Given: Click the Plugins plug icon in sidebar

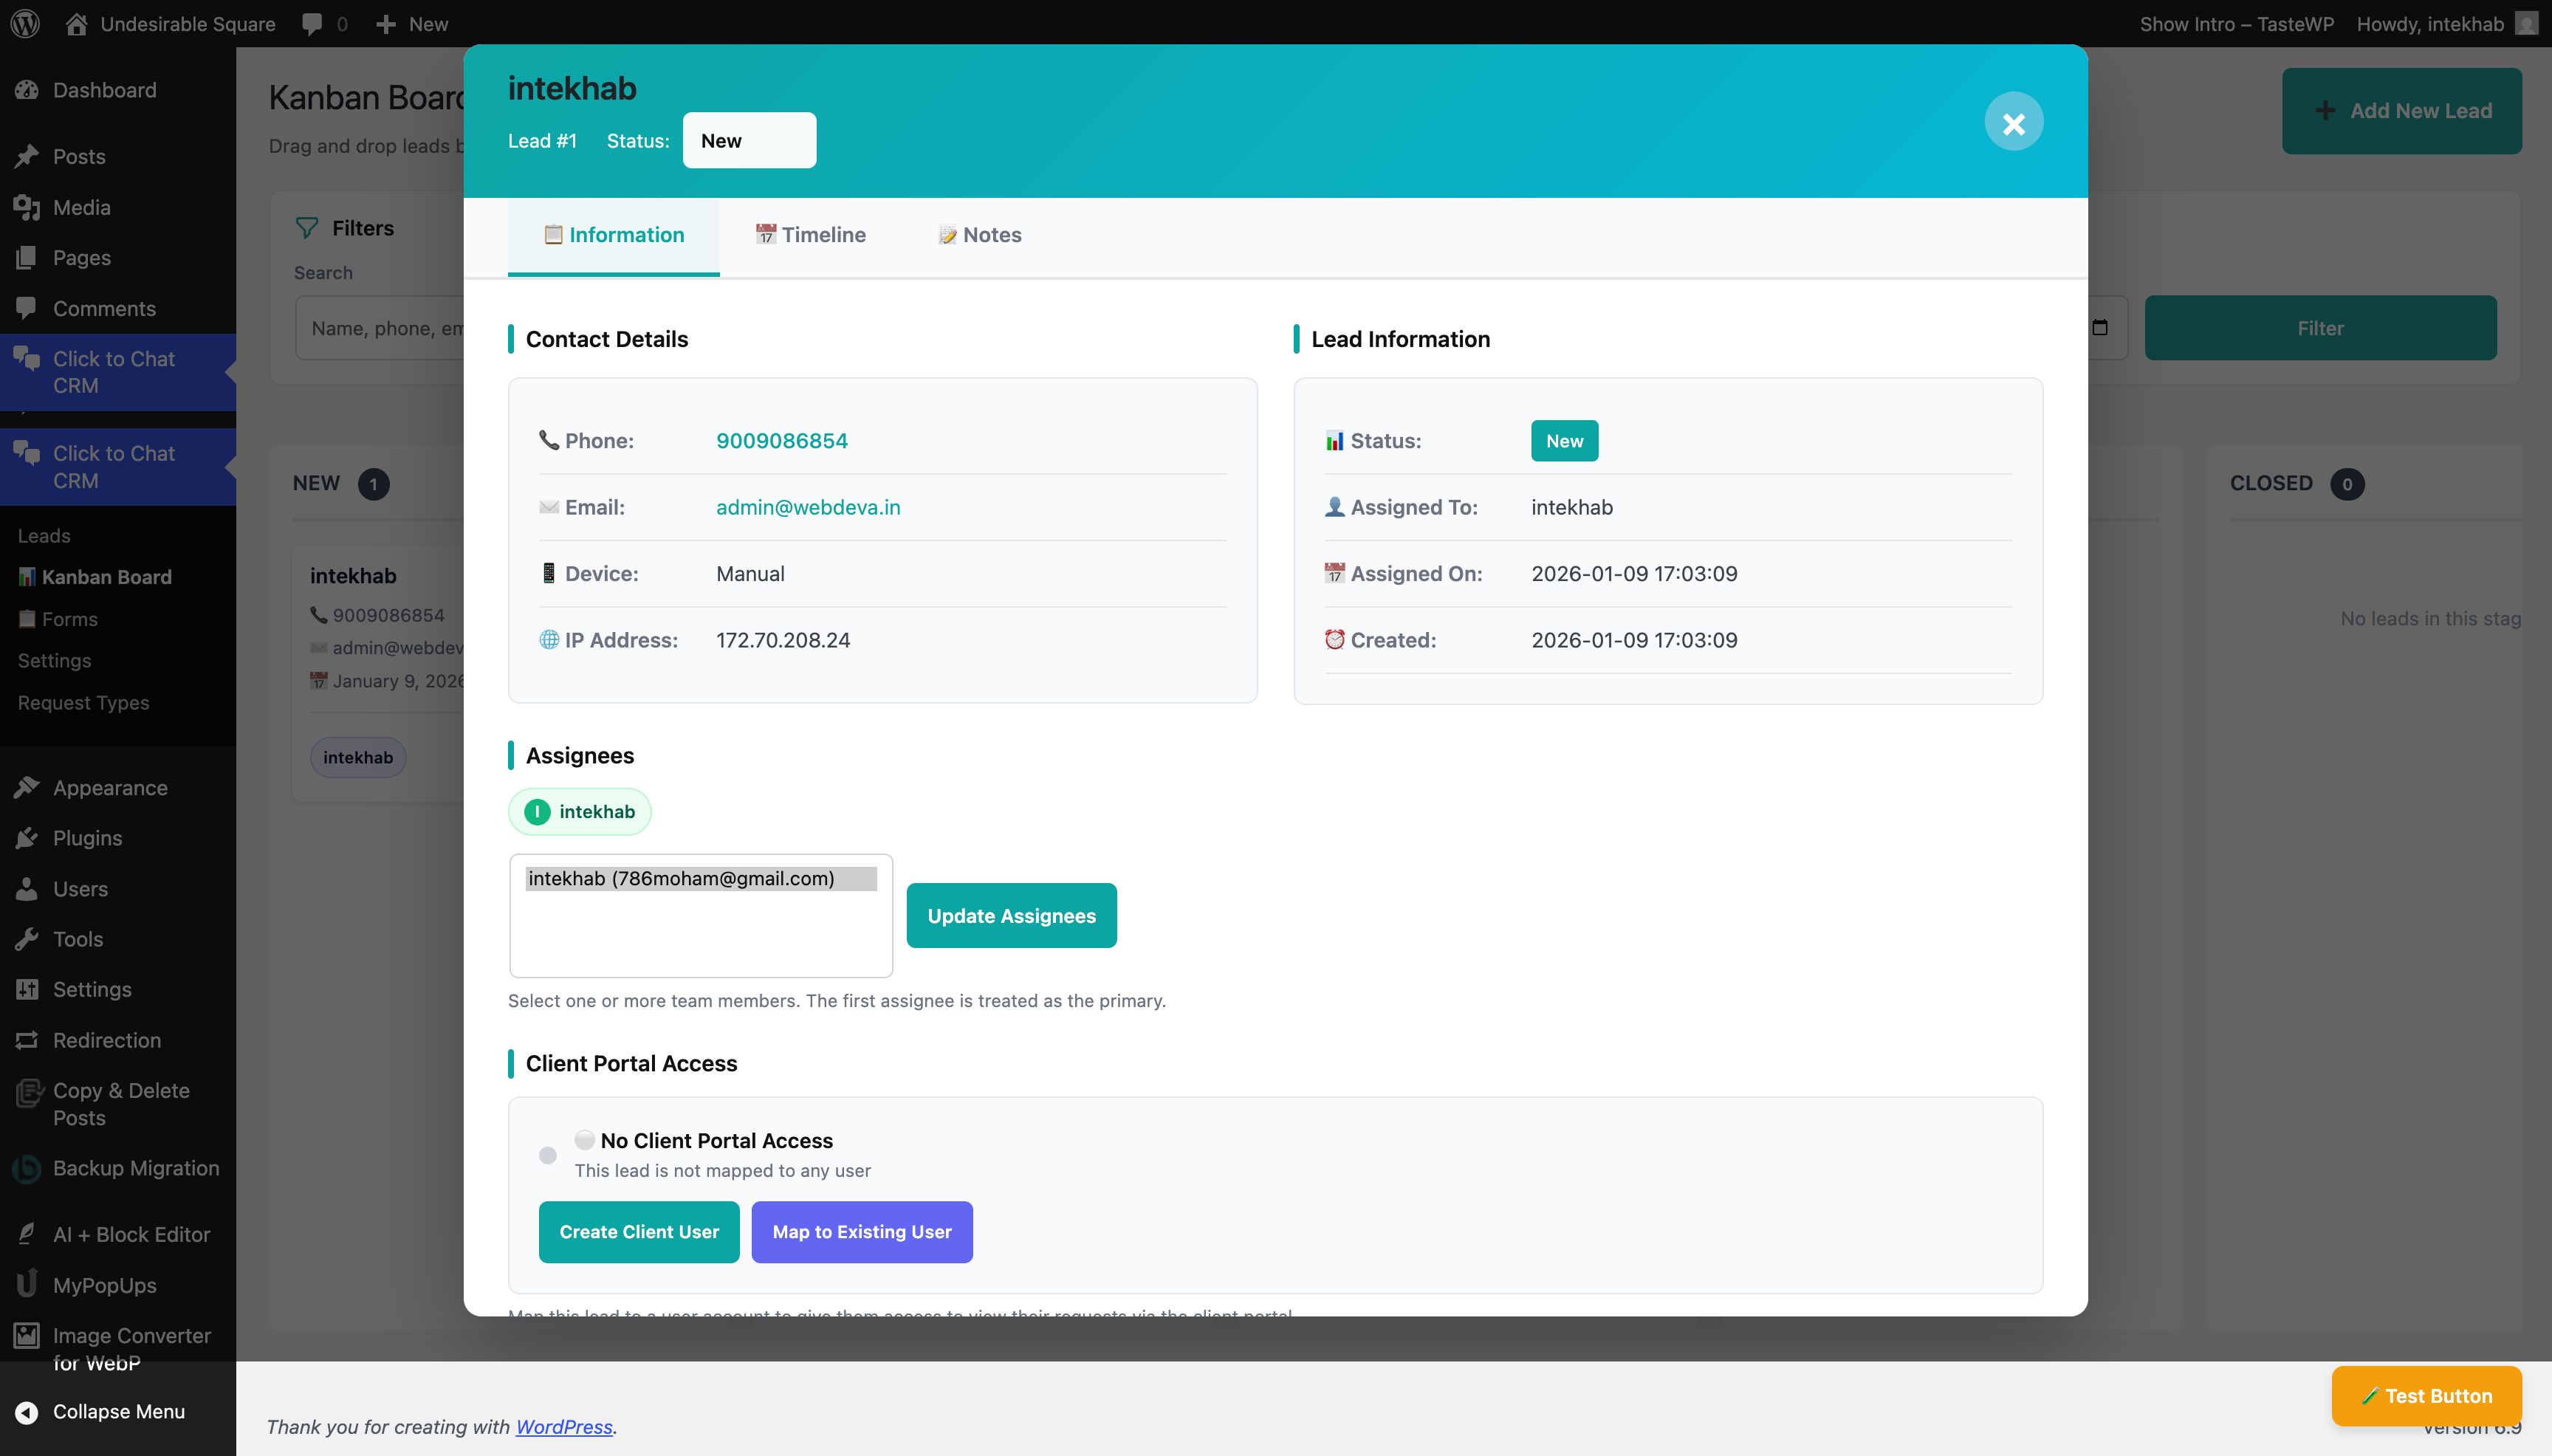Looking at the screenshot, I should click(x=27, y=838).
